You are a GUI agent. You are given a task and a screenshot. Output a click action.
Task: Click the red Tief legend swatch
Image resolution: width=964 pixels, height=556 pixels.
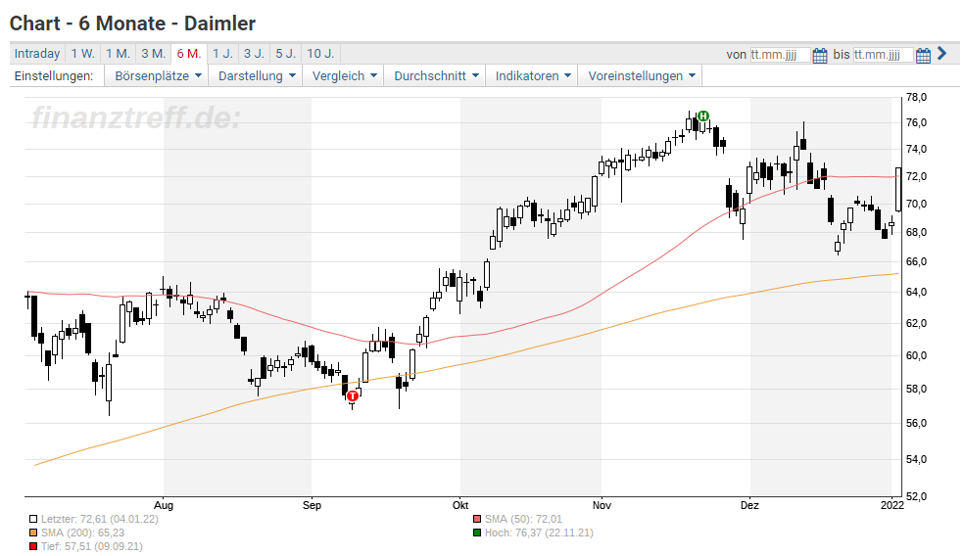click(33, 546)
